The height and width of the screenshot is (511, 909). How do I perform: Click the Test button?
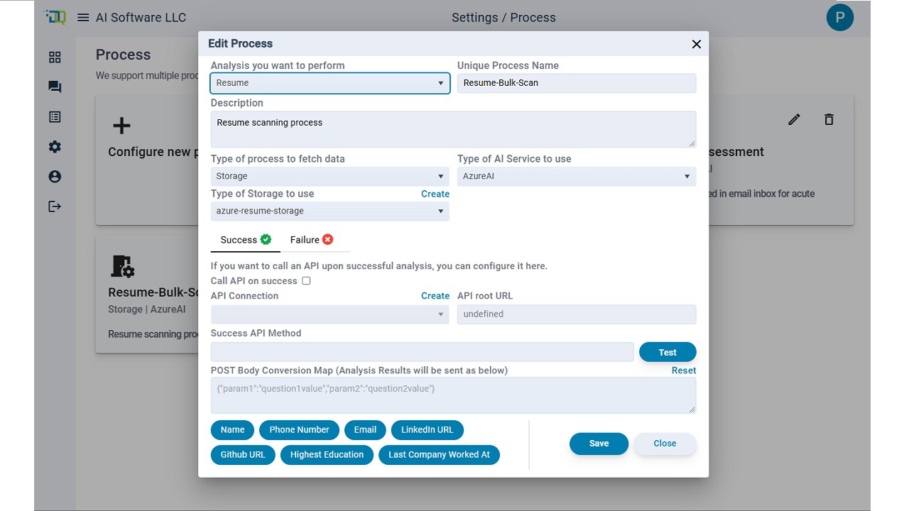[668, 352]
